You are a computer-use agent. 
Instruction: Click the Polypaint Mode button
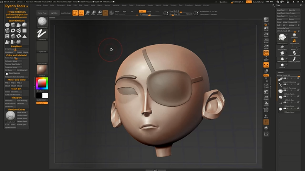tap(14, 61)
